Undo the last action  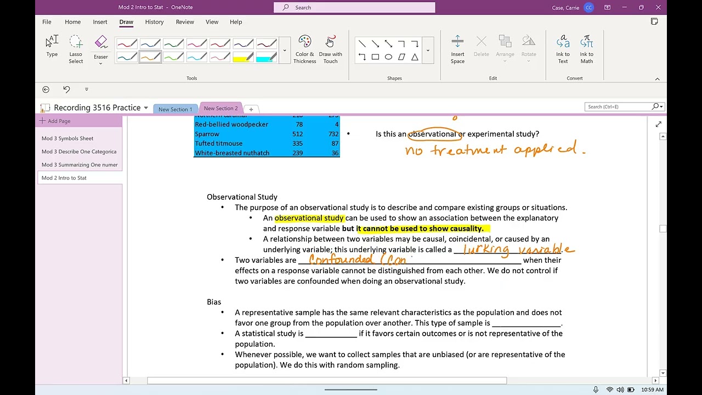(66, 89)
